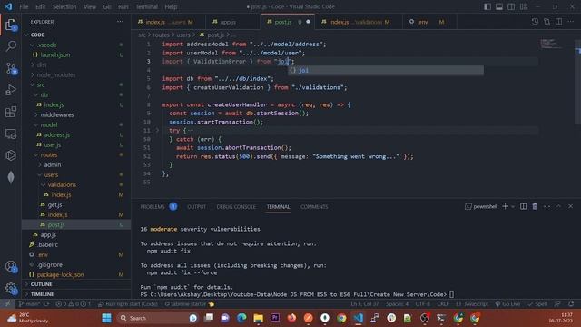581x327 pixels.
Task: Collapse the .vscode folder
Action: (x=33, y=45)
